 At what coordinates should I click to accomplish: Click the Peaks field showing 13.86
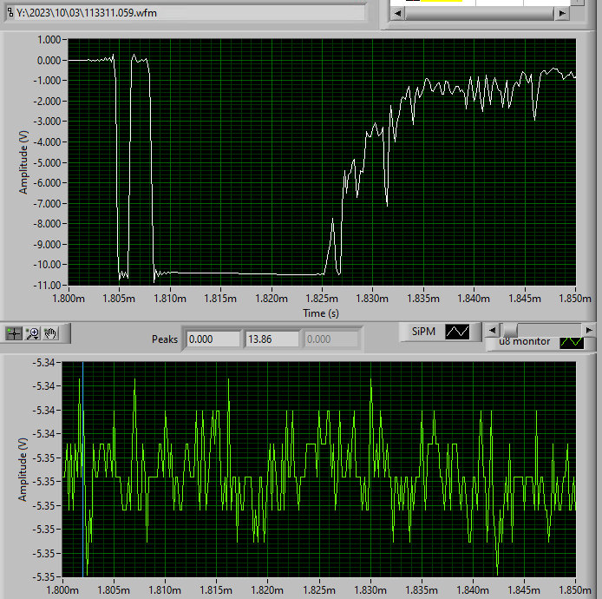[x=272, y=339]
